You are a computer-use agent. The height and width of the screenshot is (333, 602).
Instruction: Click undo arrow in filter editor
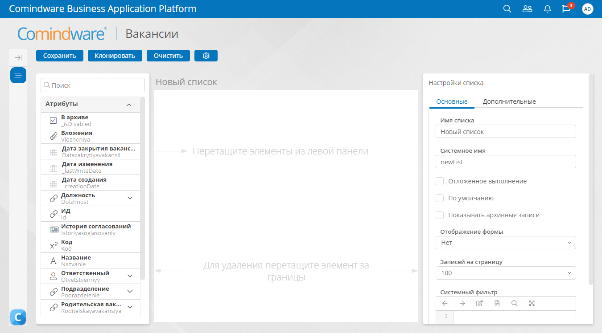point(445,303)
